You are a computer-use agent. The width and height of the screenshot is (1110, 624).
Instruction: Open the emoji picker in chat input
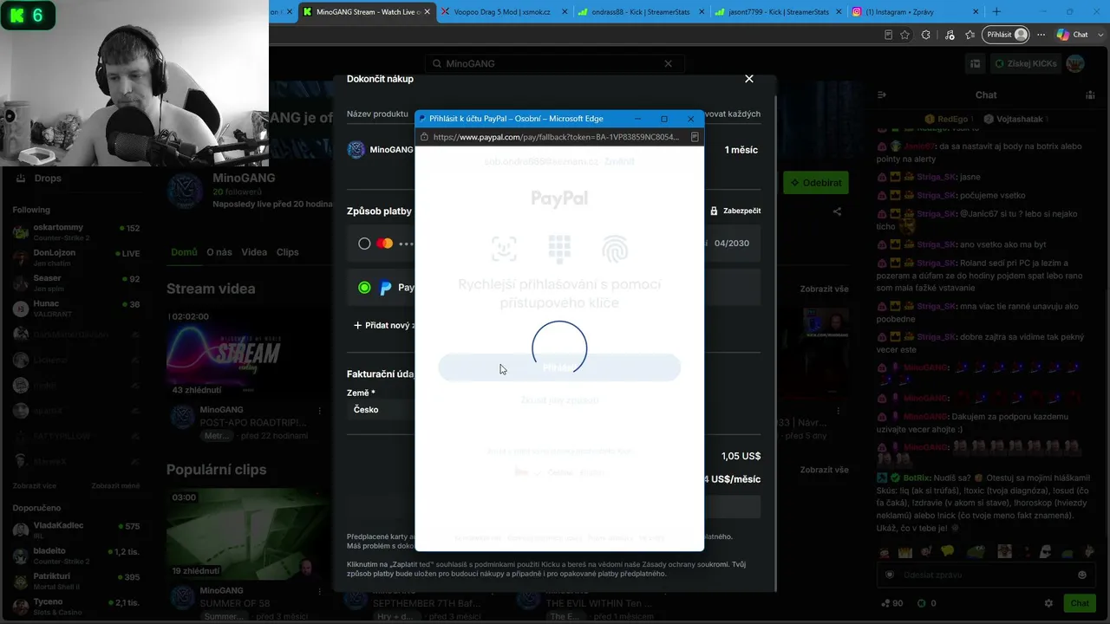click(x=1081, y=575)
